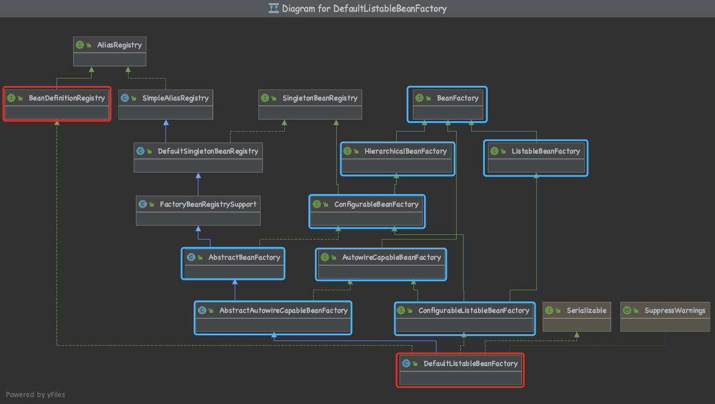
Task: Click the interface icon on Serializable node
Action: 551,310
